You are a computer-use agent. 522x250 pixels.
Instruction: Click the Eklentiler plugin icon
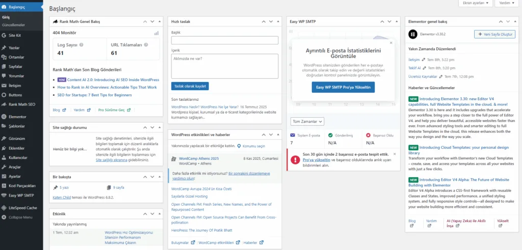pyautogui.click(x=4, y=148)
